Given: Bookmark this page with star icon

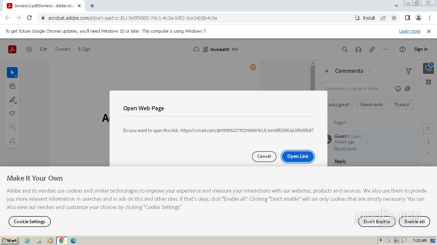Looking at the screenshot, I should pos(394,18).
